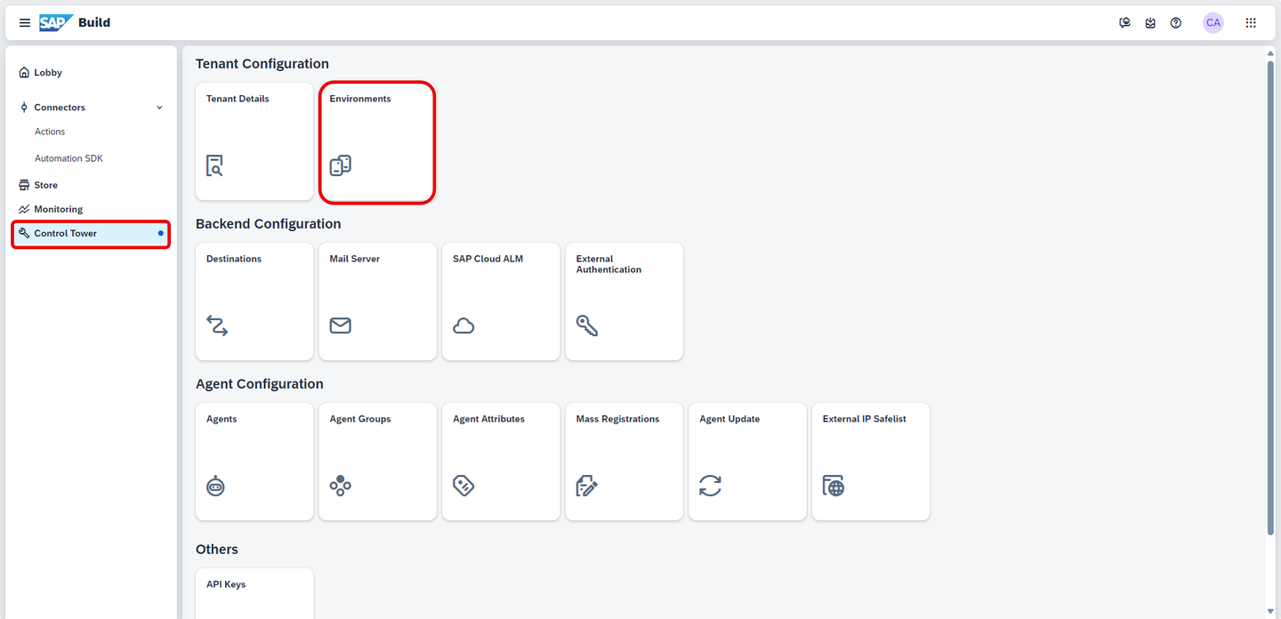Viewport: 1281px width, 619px height.
Task: Click the Agent Update refresh icon
Action: coord(710,486)
